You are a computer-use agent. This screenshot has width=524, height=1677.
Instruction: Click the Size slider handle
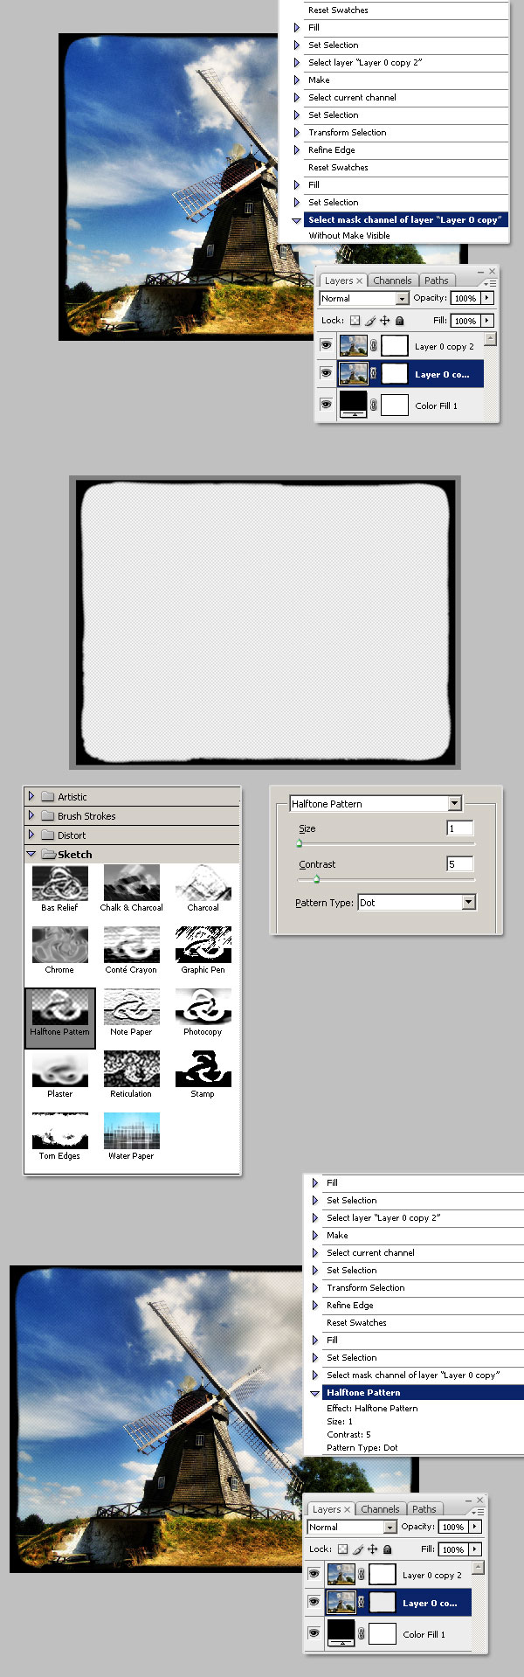pos(299,843)
